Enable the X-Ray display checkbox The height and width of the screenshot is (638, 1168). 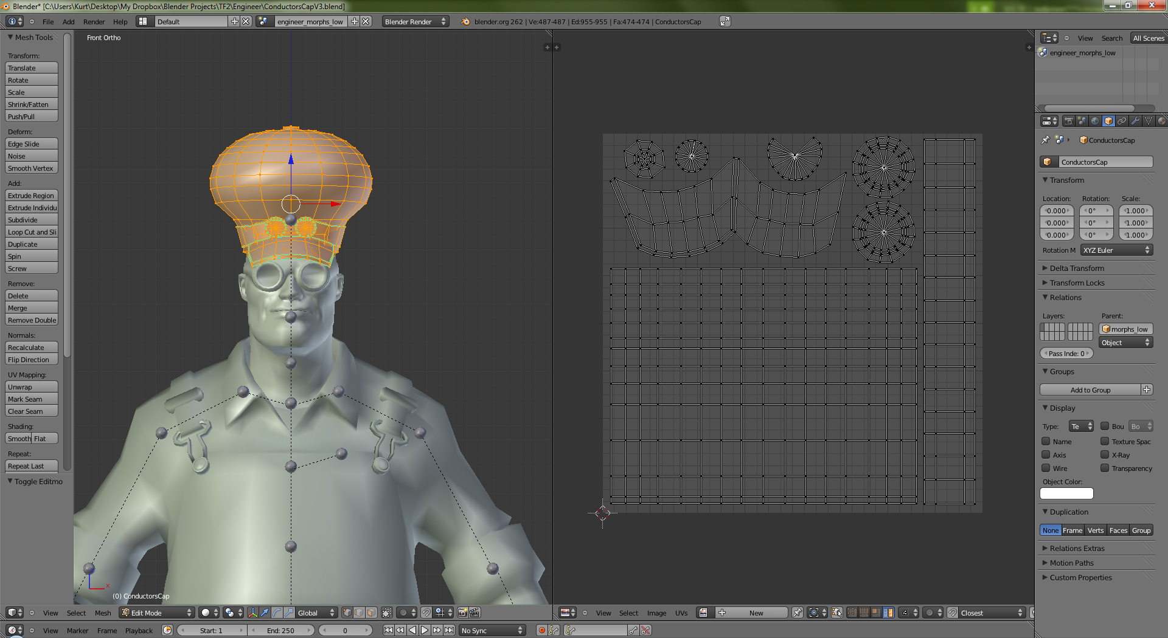pyautogui.click(x=1105, y=454)
